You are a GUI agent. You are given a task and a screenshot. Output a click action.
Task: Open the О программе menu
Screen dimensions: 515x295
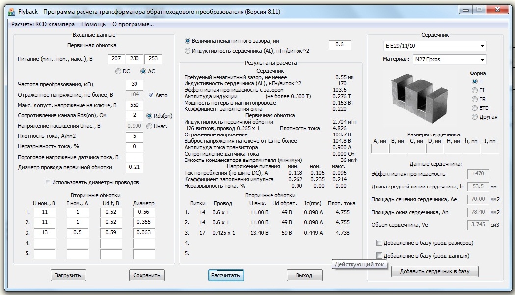tap(133, 24)
